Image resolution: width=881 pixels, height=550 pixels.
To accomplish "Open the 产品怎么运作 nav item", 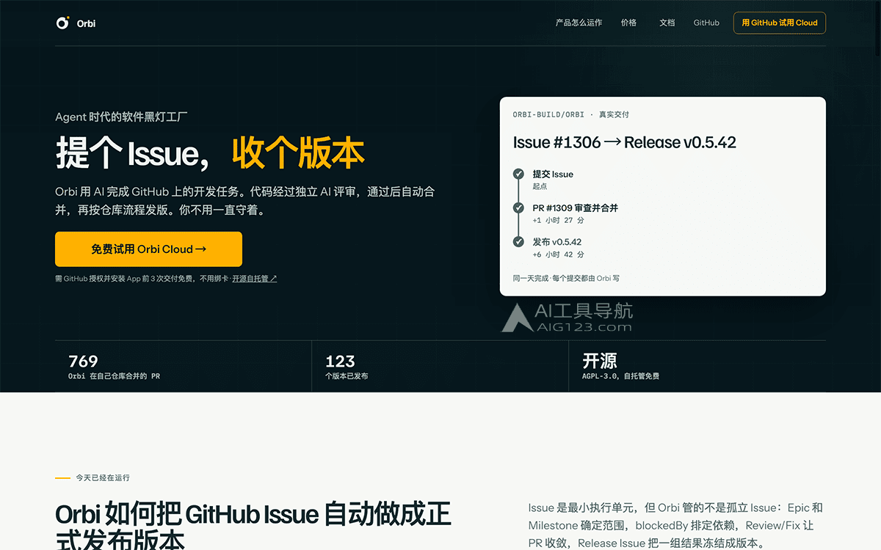I will (579, 23).
